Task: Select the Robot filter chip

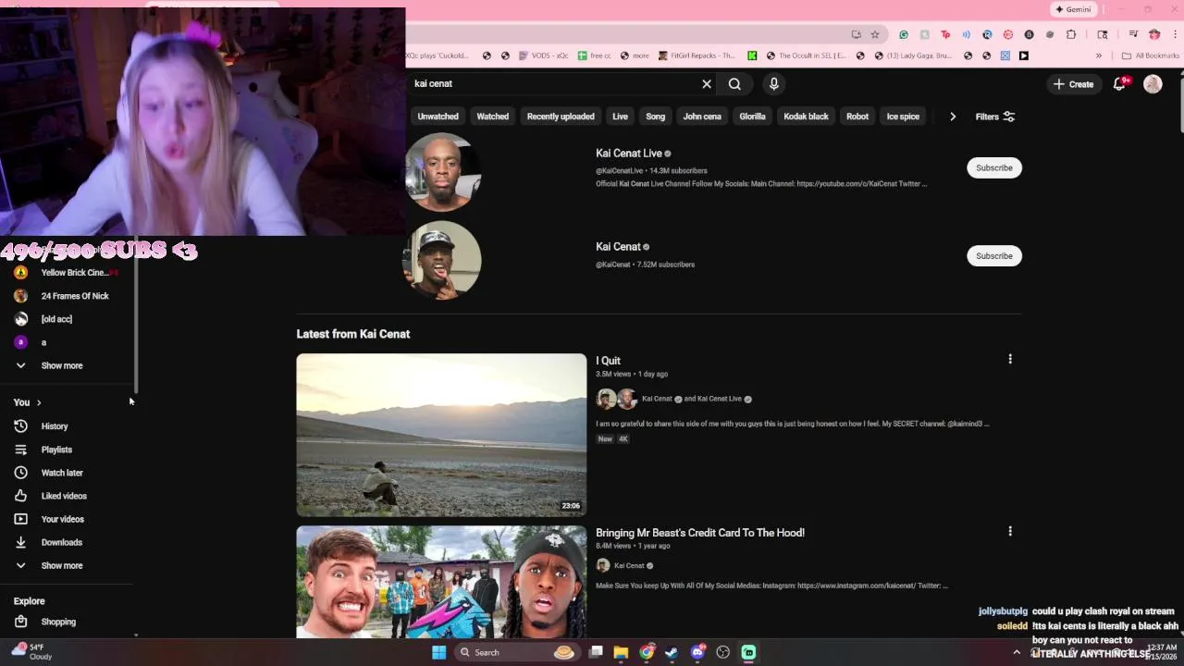Action: (857, 117)
